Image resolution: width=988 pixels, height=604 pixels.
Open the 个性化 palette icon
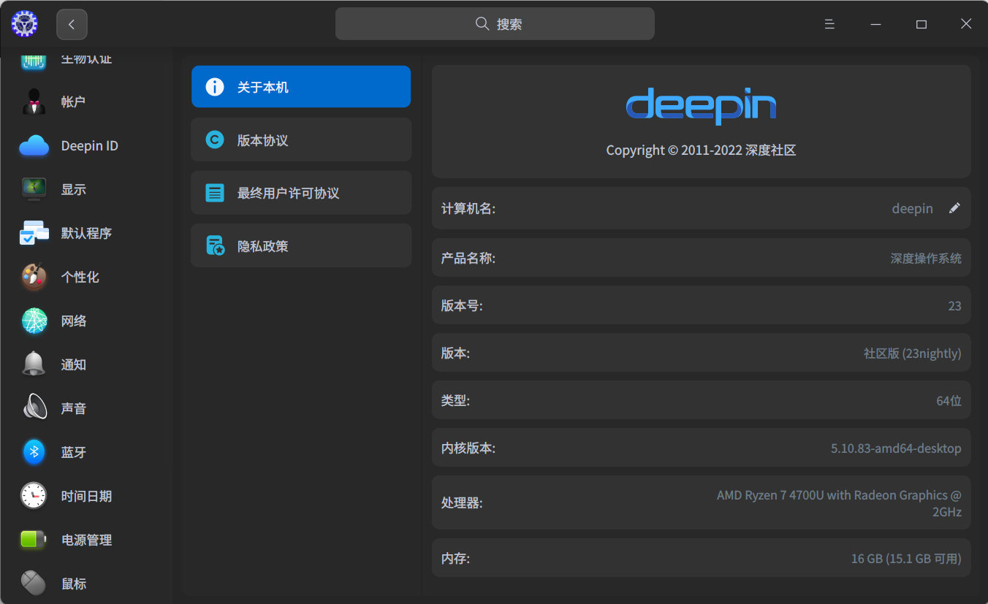coord(34,277)
